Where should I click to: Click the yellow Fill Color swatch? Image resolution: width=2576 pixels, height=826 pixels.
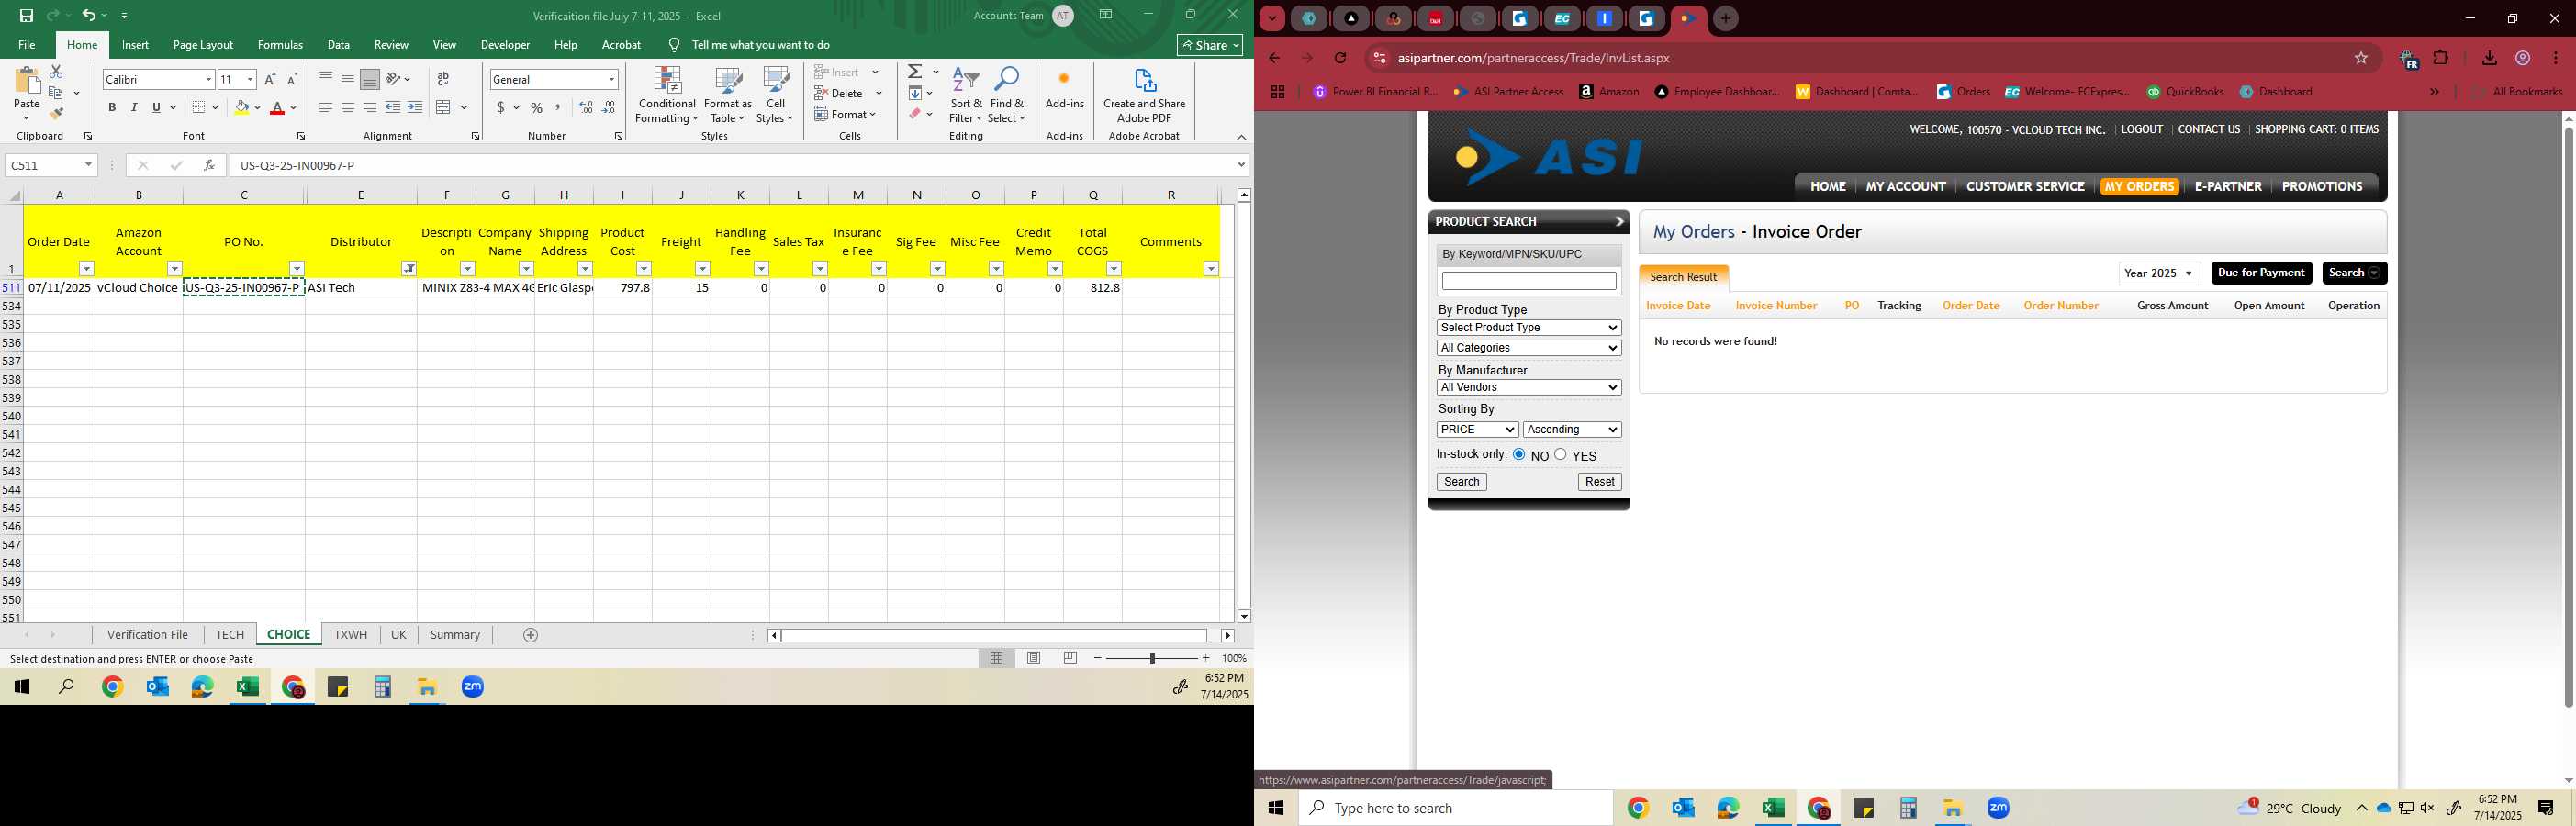(x=242, y=108)
